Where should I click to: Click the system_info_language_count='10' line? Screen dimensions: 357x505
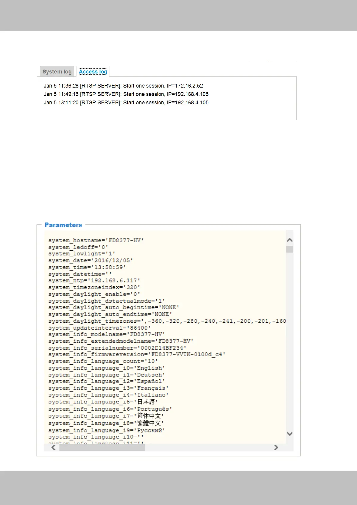coord(103,361)
